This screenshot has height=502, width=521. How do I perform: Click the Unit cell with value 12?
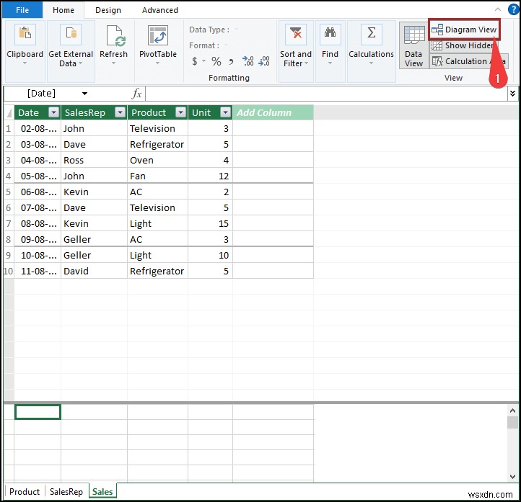pyautogui.click(x=210, y=176)
